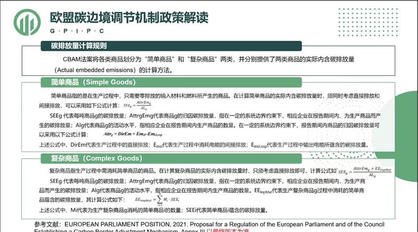Image resolution: width=418 pixels, height=232 pixels.
Task: Click the EEInpMat summation formula
Action: click(157, 200)
